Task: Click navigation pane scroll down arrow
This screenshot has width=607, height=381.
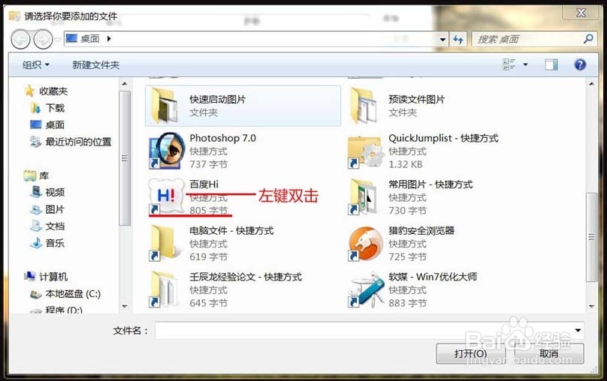Action: pos(125,307)
